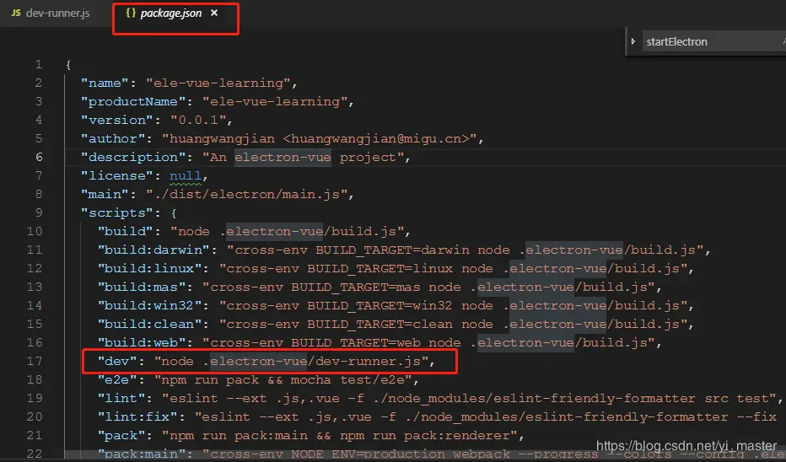Click the "lint:fix" script key
The width and height of the screenshot is (786, 462).
point(137,417)
